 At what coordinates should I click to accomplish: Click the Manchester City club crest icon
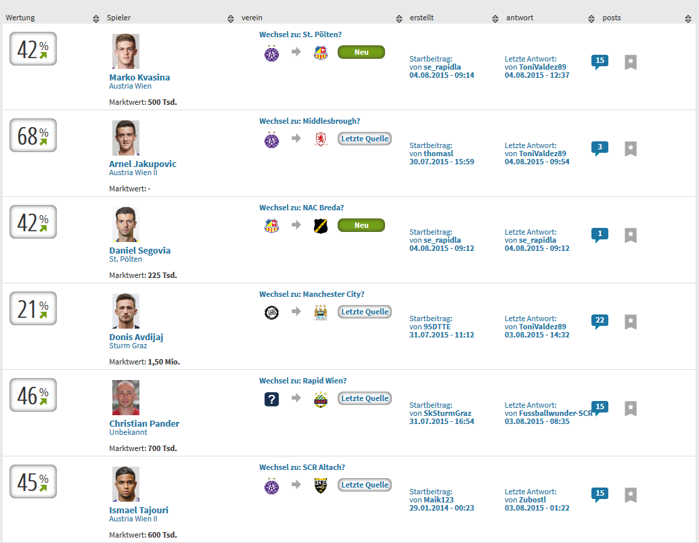321,312
